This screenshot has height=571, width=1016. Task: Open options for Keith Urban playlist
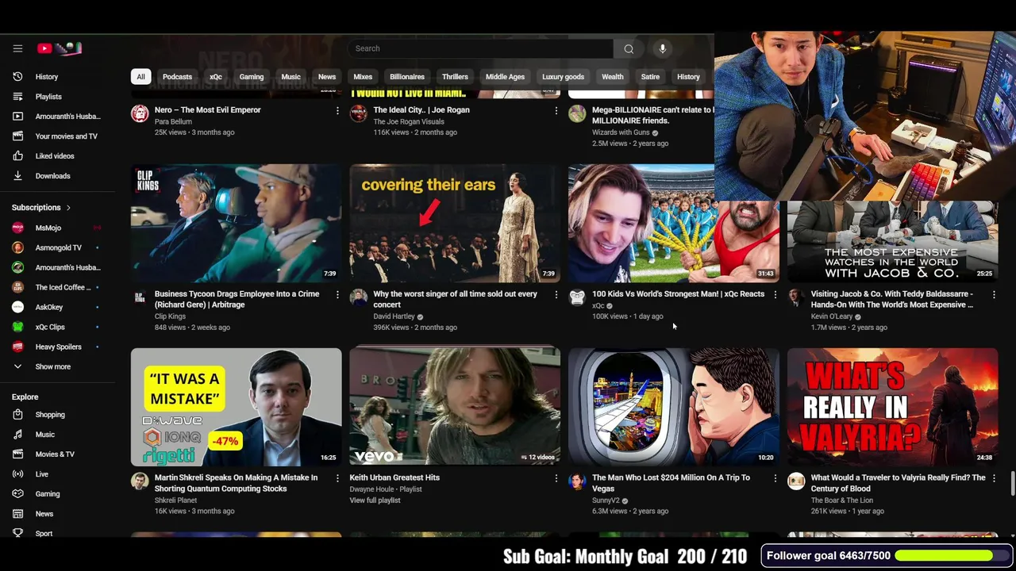click(x=556, y=478)
